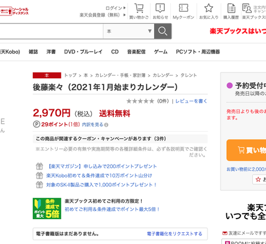Click the ログイン link
266x244 pixels.
[x=114, y=8]
